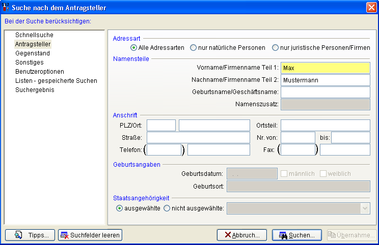
Task: Click the Geburtsname/Geschäftsname field
Action: (x=325, y=92)
